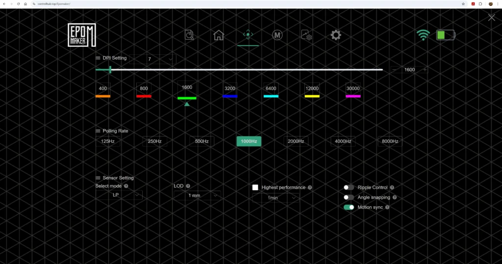Click the plus stepper beside DPI value 1600
Viewport: 502px width, 264px height.
coord(425,70)
